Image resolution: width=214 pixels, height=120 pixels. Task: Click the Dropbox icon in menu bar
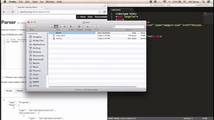[151, 2]
